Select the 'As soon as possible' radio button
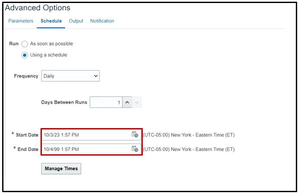 point(25,44)
